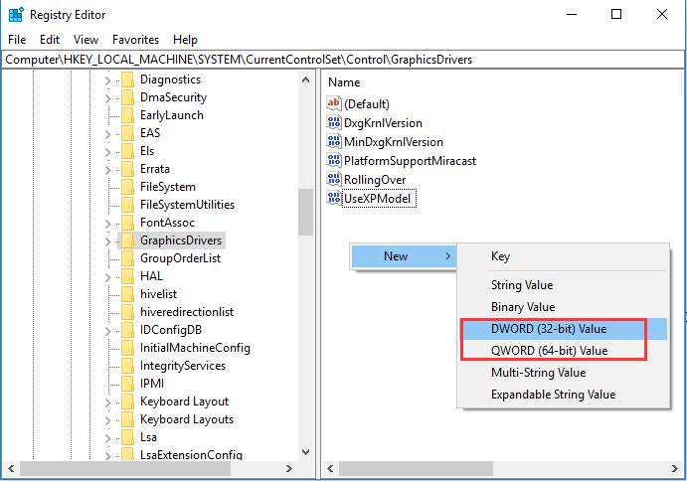This screenshot has height=481, width=687.
Task: Expand the GraphicsDrivers key arrow
Action: click(107, 241)
